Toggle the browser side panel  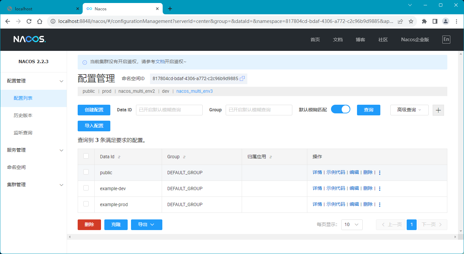point(435,21)
